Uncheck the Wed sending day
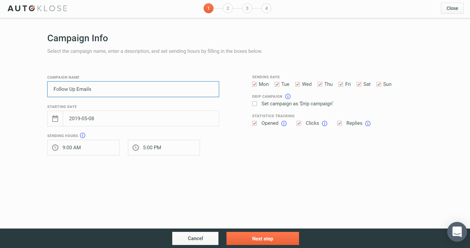 (x=297, y=84)
